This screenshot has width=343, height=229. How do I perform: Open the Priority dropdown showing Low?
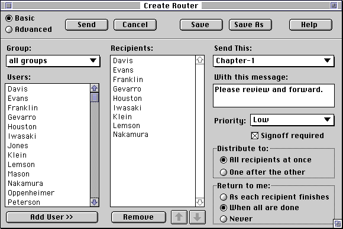pos(292,120)
